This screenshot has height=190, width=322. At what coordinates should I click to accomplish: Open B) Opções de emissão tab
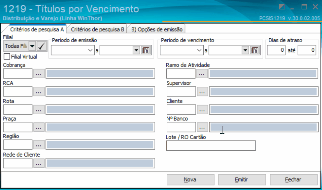pos(157,30)
